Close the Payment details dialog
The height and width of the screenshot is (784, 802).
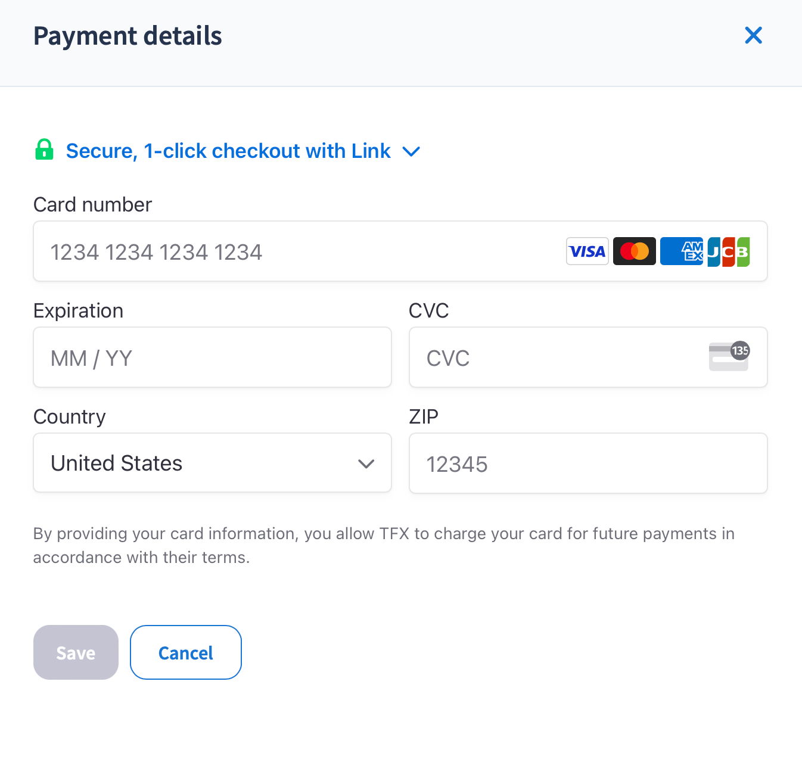point(753,36)
